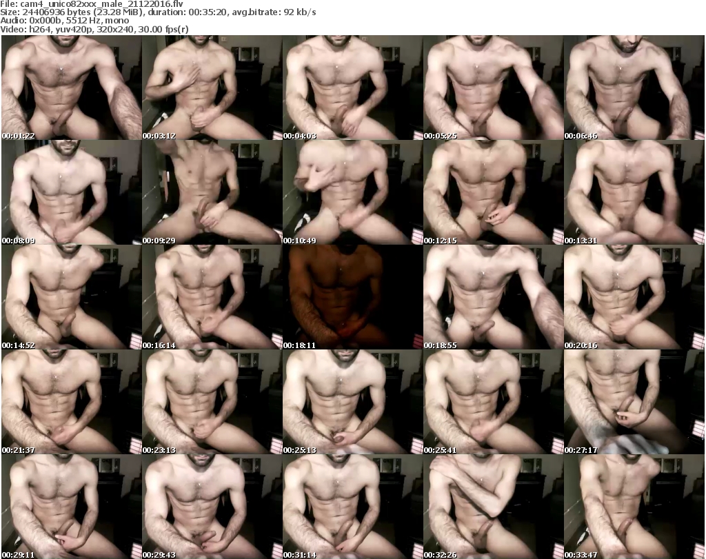Viewport: 706px width, 559px height.
Task: Open the thumbnail timestamped 00:20:16
Action: tap(634, 297)
